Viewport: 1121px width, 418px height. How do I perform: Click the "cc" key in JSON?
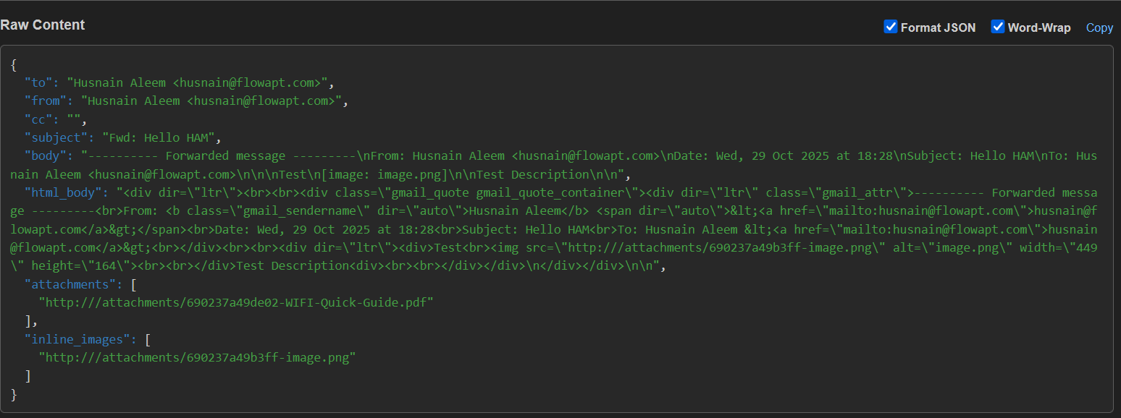pos(38,119)
